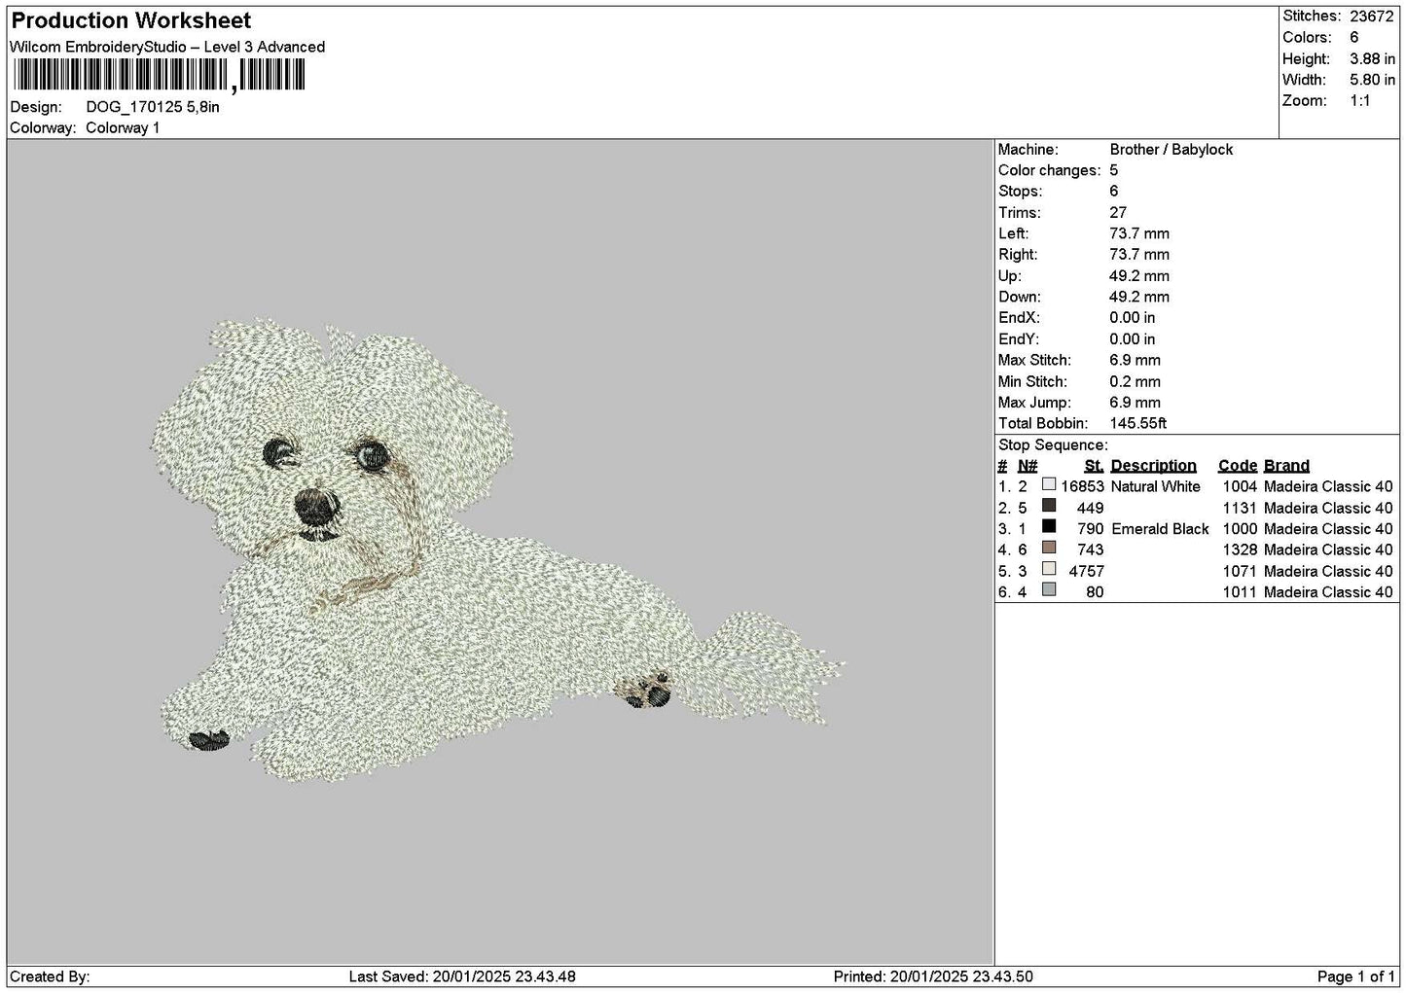
Task: Click the dog embroidery design preview
Action: coord(496,550)
